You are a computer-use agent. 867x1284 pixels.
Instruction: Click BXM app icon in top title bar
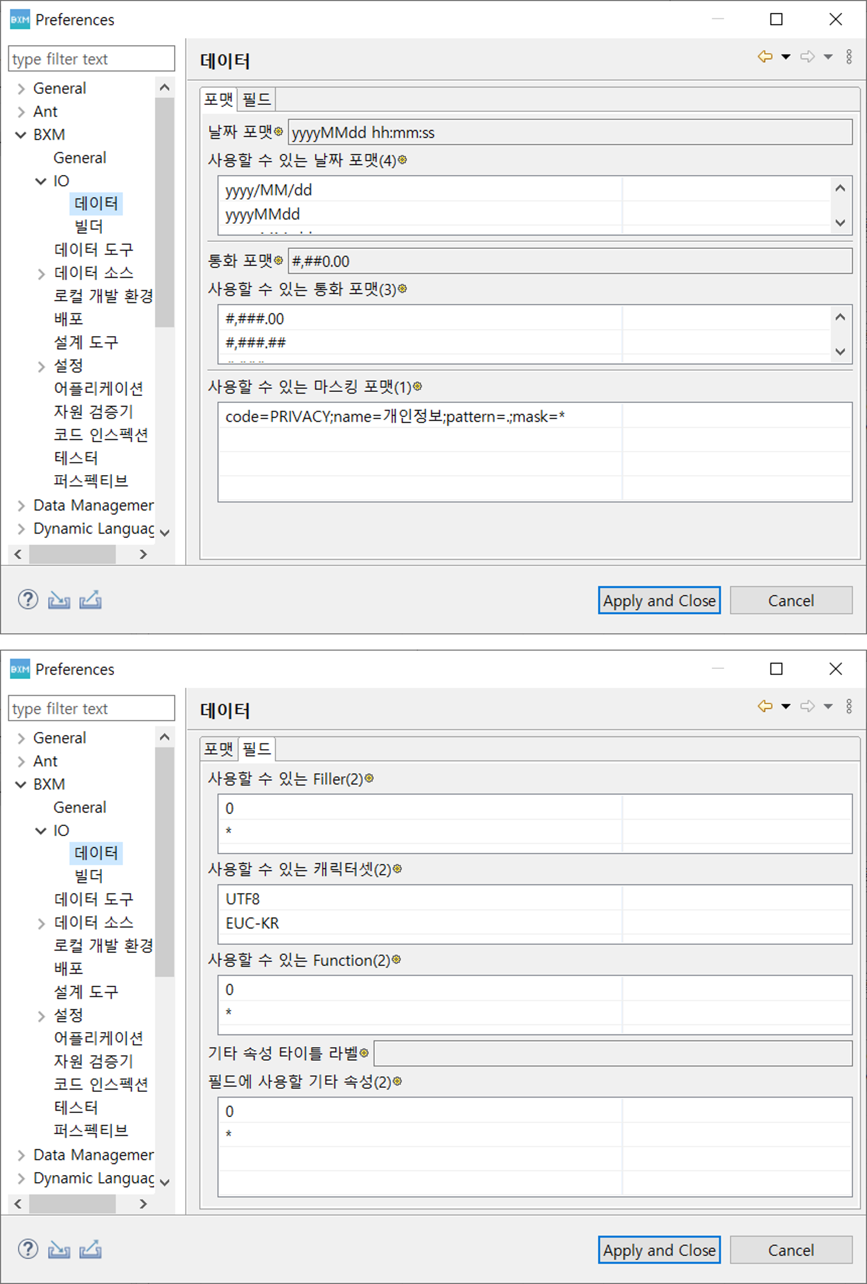[20, 19]
